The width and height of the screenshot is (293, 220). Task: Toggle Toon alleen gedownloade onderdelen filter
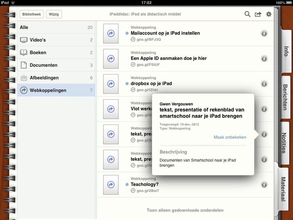click(x=185, y=210)
